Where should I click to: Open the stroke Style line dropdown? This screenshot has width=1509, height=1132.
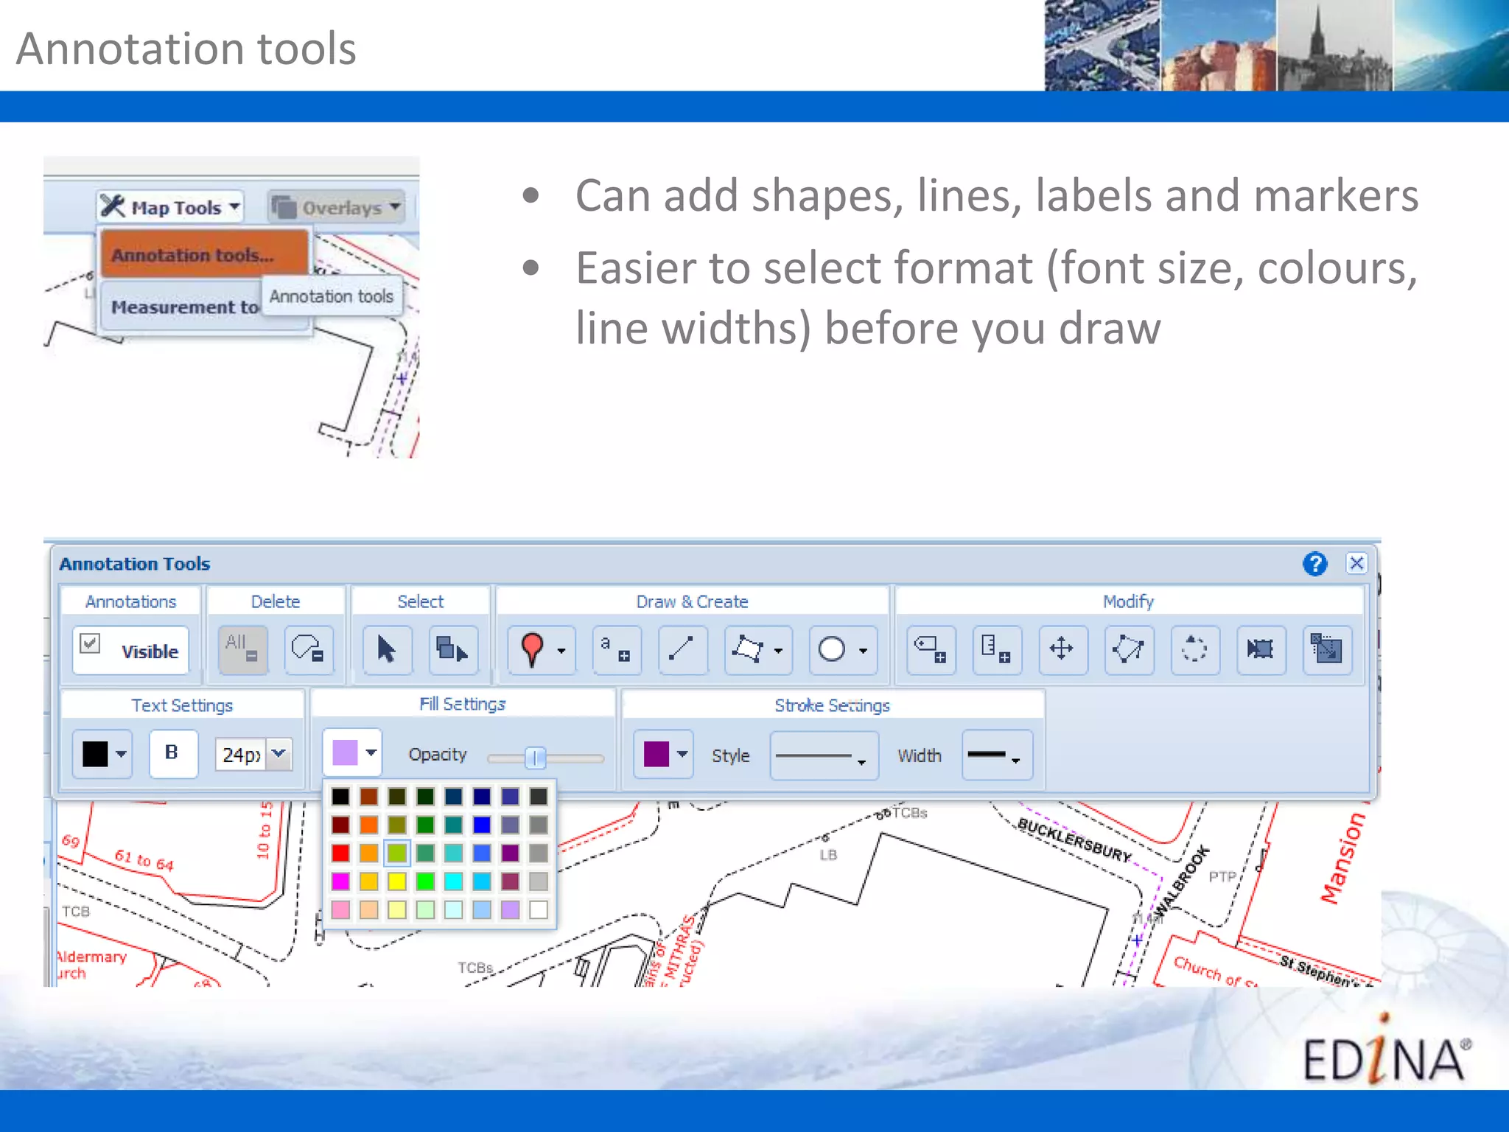tap(824, 755)
